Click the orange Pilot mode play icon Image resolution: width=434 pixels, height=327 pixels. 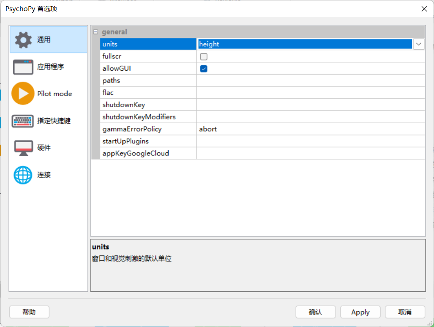click(x=23, y=94)
